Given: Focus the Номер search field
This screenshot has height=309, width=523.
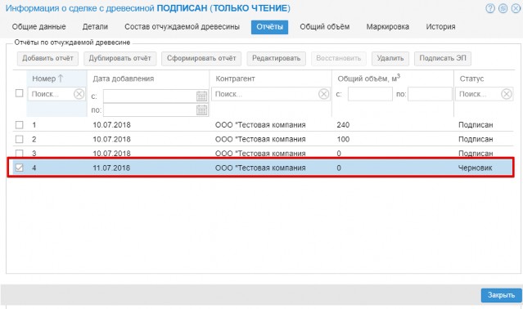Looking at the screenshot, I should [51, 94].
